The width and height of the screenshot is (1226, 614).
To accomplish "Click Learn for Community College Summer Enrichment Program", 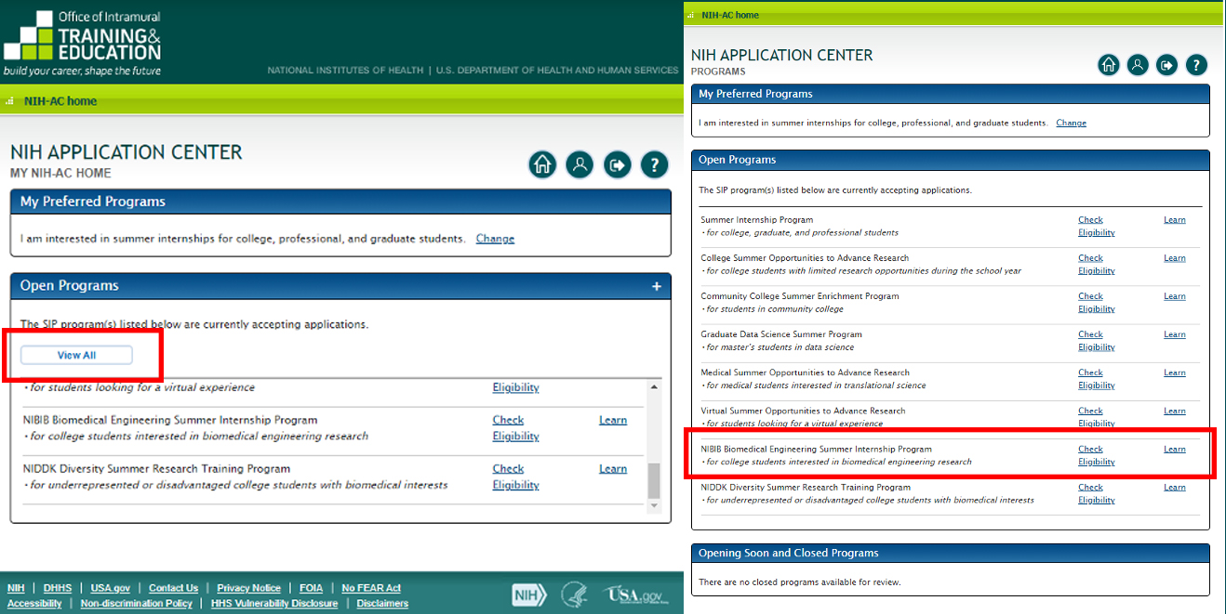I will pos(1175,296).
